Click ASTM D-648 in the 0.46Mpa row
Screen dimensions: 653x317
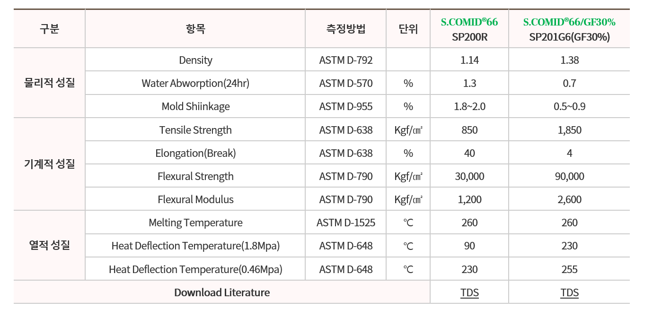tap(346, 269)
